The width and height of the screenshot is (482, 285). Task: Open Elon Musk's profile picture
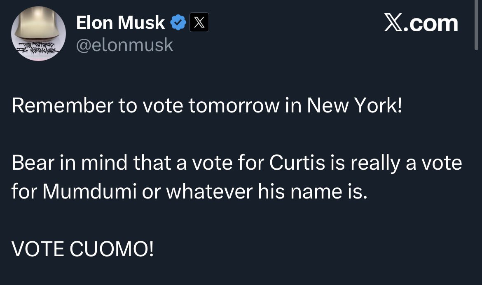(x=38, y=34)
